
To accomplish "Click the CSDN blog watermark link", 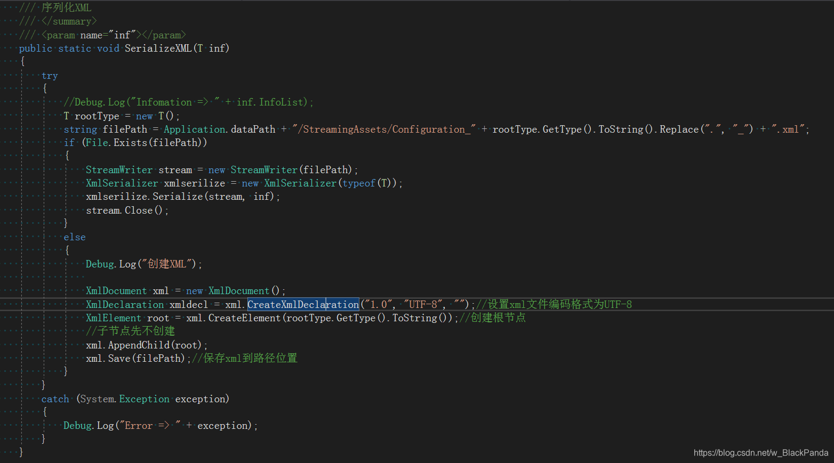I will 760,452.
